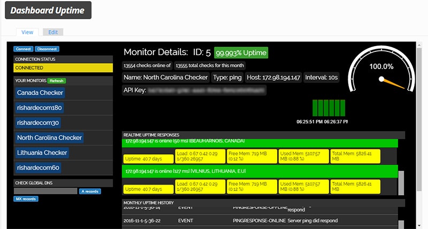Click the main dashboard vertical scrollbar

point(419,119)
